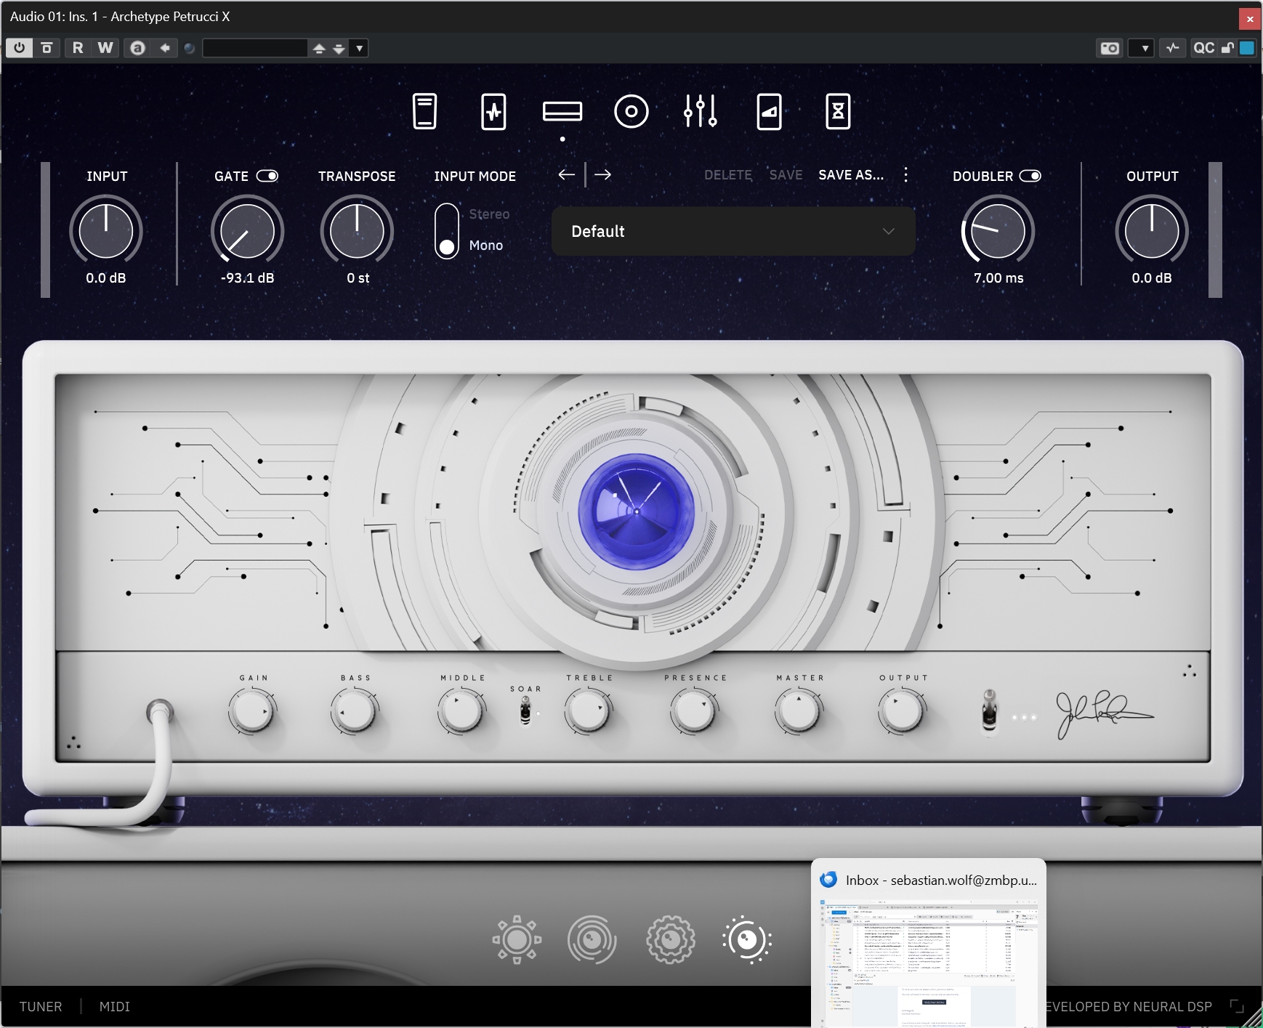Select the third amp gear icon

[670, 939]
